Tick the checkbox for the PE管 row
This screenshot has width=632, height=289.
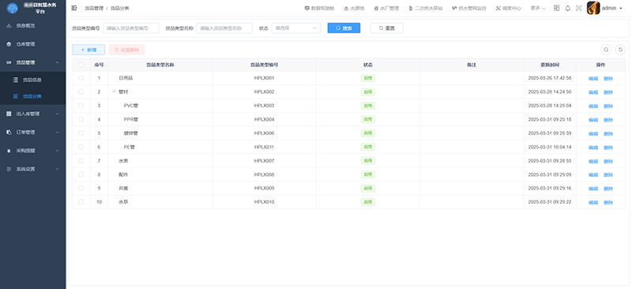[x=81, y=147]
